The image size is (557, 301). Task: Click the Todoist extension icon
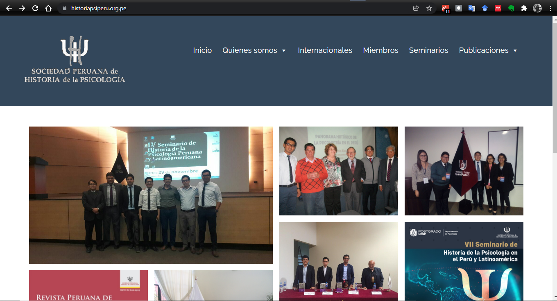[x=446, y=8]
